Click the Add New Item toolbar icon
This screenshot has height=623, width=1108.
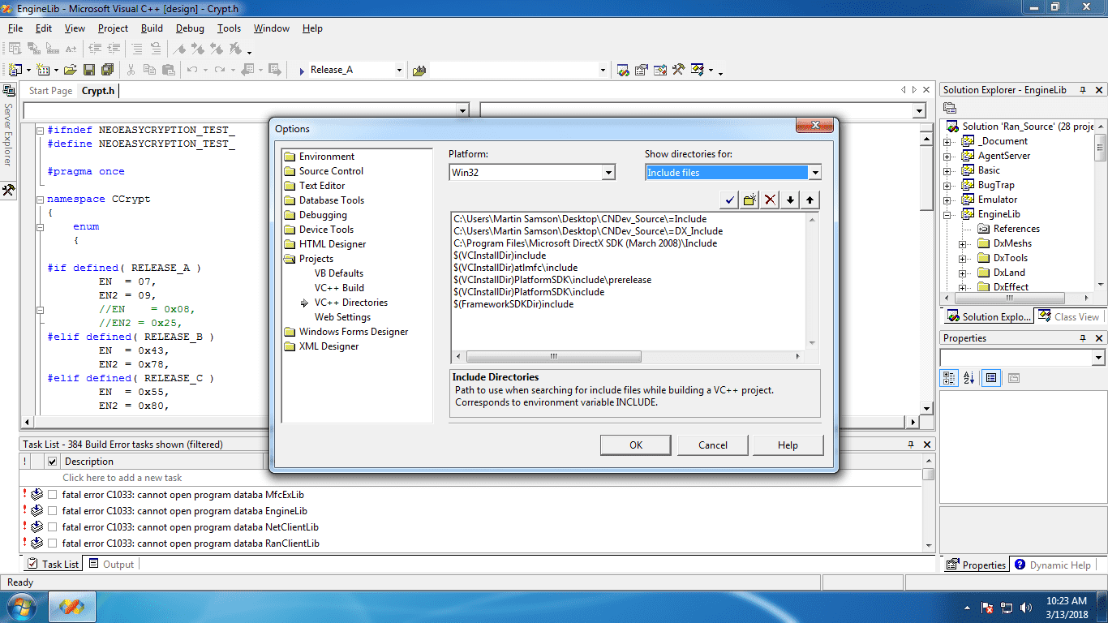click(x=43, y=70)
